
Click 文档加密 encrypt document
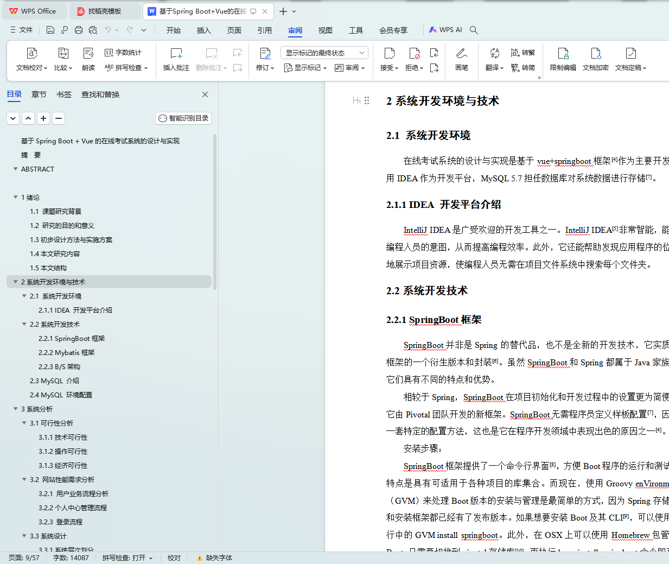[596, 59]
